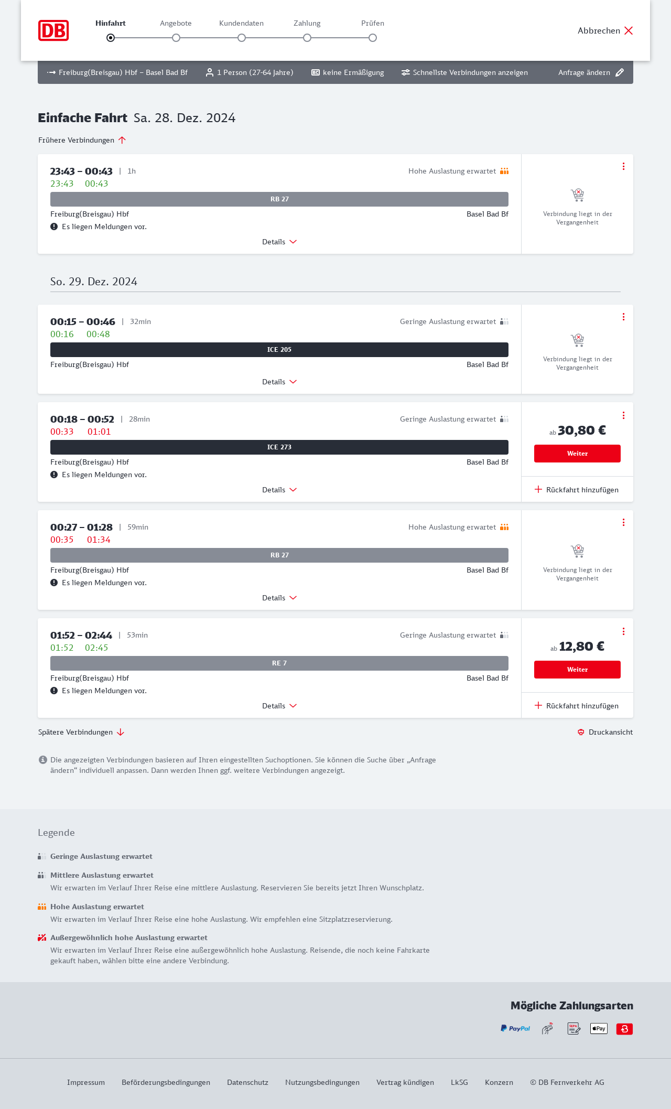Viewport: 671px width, 1109px height.
Task: Select the Zahlung step circle
Action: click(307, 38)
